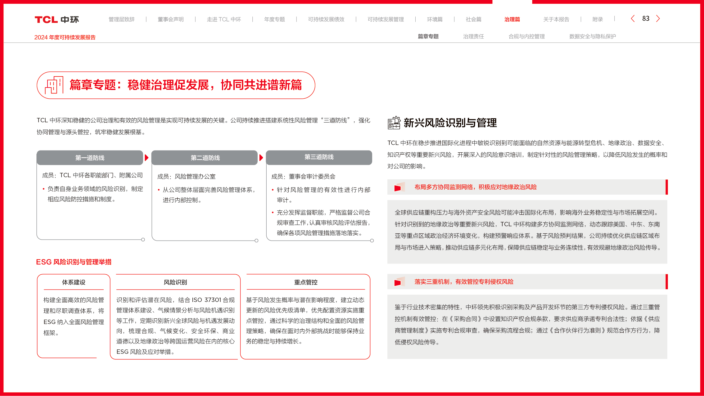Viewport: 704px width, 396px height.
Task: Click the red flag beside 落实三重机制
Action: [x=398, y=282]
